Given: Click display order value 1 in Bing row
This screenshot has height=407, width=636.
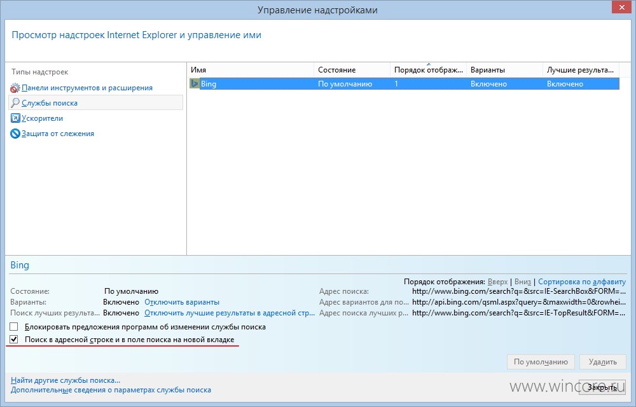Looking at the screenshot, I should pos(396,84).
